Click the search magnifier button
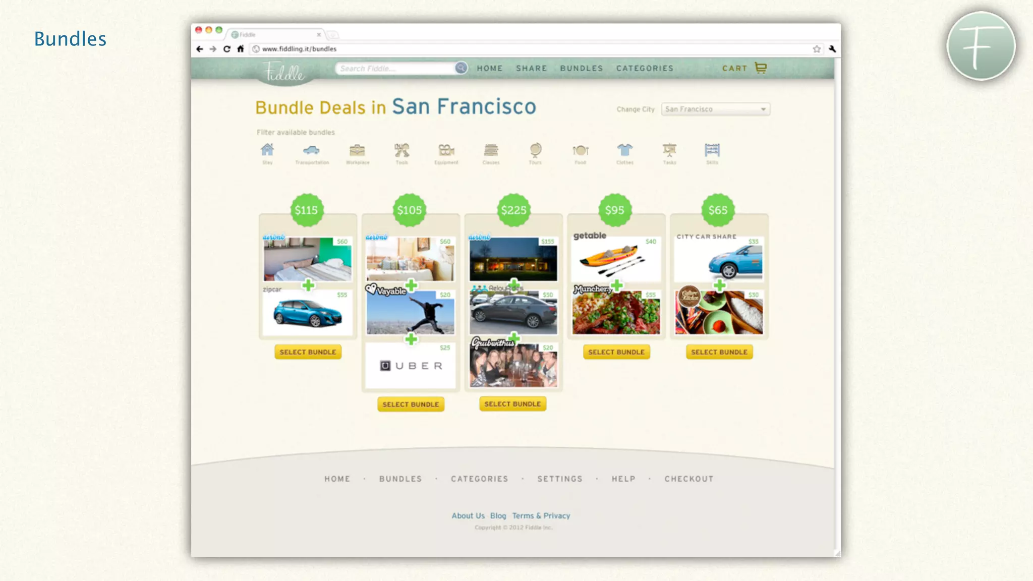1033x581 pixels. pyautogui.click(x=461, y=68)
